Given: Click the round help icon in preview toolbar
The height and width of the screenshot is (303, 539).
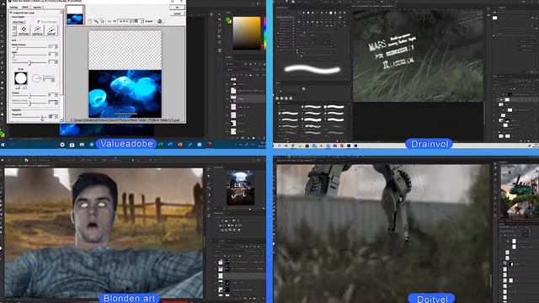Looking at the screenshot, I should click(159, 21).
